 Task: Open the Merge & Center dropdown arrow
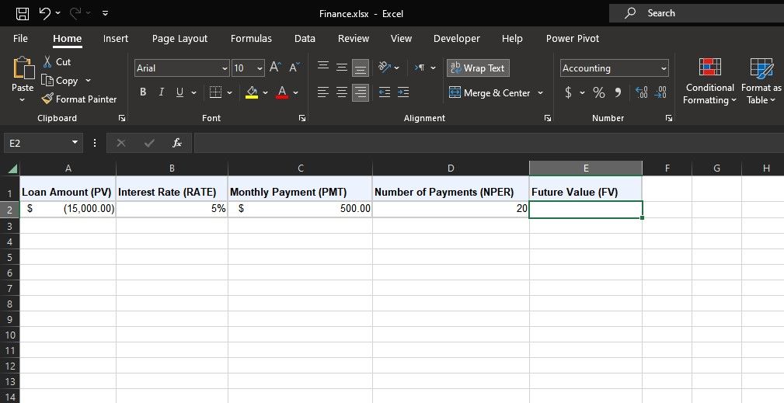tap(541, 93)
